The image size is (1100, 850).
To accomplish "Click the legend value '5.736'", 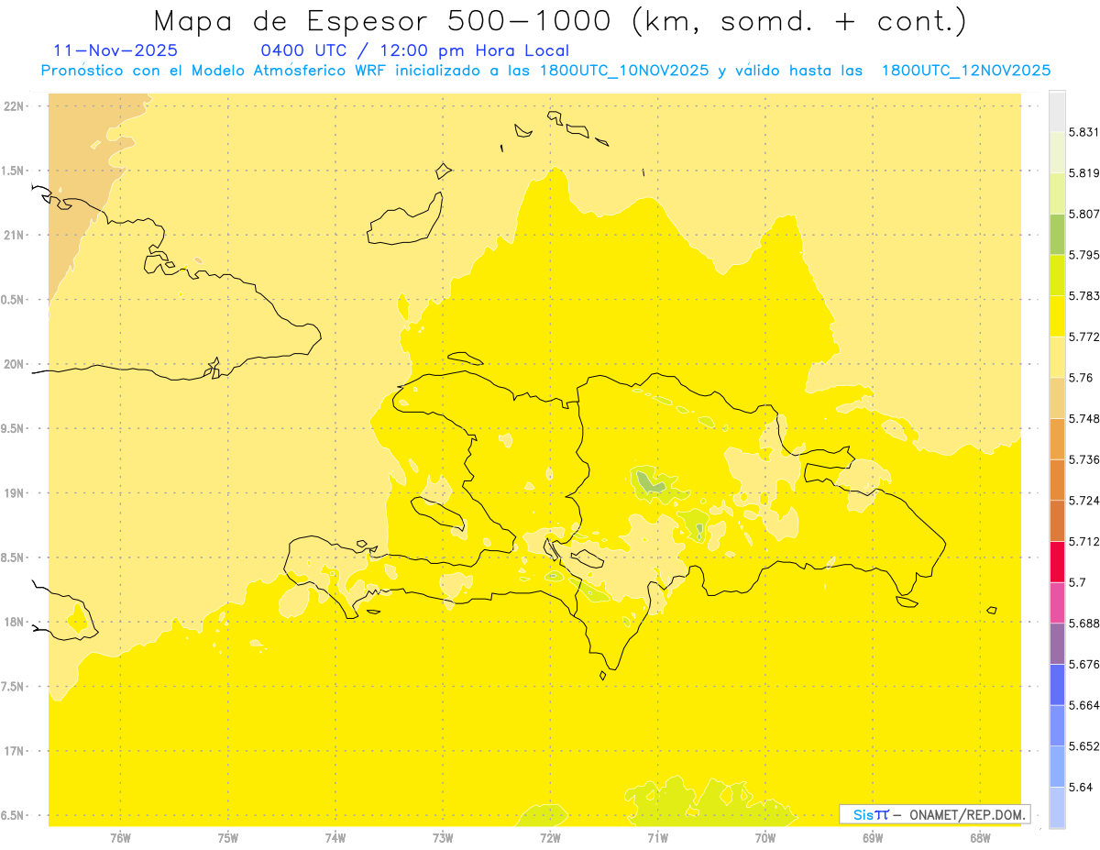I will tap(1084, 459).
